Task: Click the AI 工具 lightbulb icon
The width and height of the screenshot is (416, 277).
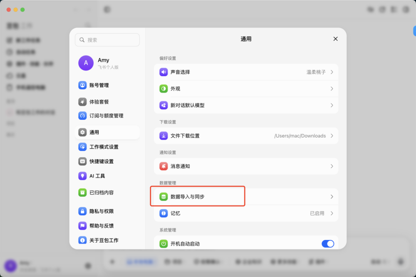Action: coord(82,176)
